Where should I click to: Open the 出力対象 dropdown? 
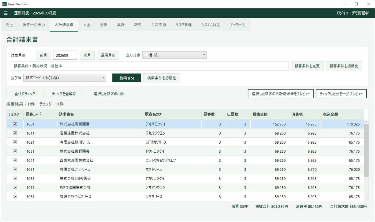pyautogui.click(x=174, y=55)
